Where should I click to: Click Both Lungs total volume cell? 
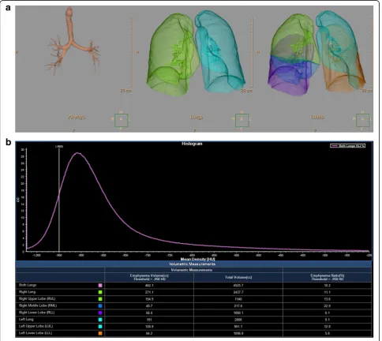pos(238,286)
